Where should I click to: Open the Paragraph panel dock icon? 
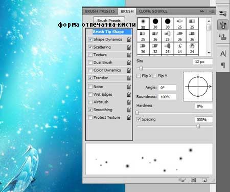point(223,65)
